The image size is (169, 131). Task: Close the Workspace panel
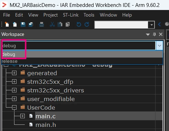pyautogui.click(x=161, y=34)
